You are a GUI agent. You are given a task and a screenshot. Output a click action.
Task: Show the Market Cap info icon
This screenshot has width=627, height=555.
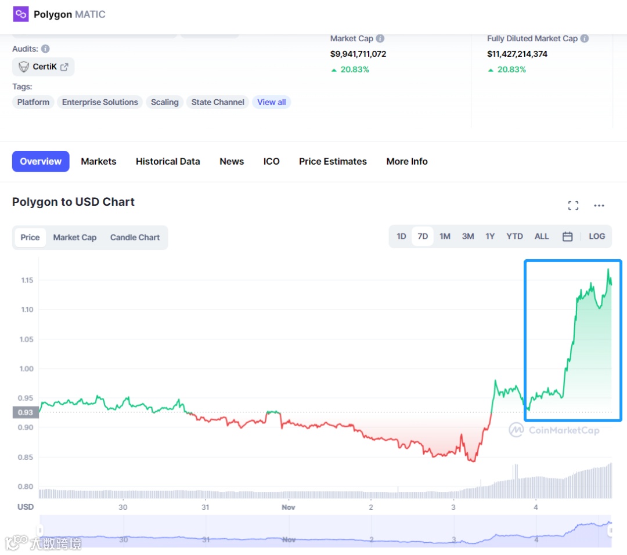[x=380, y=38]
